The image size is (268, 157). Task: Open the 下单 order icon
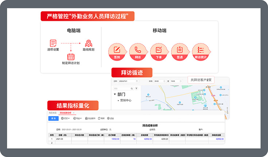pos(159,49)
